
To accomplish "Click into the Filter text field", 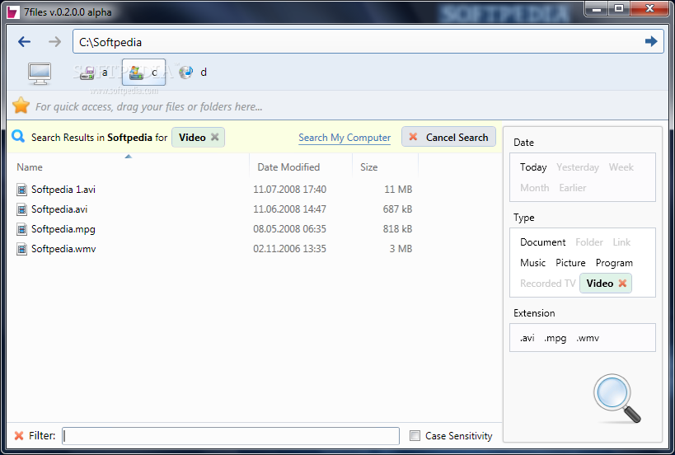I will click(x=231, y=435).
